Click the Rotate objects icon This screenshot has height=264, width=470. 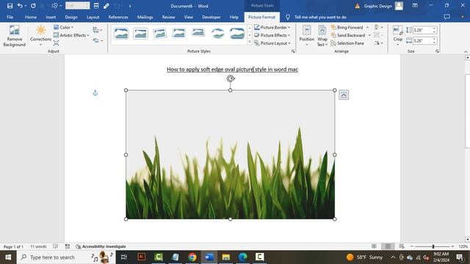point(378,43)
